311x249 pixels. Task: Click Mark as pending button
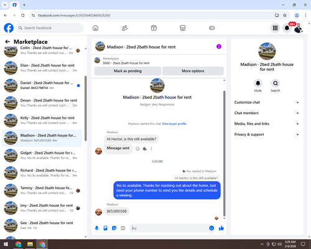tap(128, 71)
